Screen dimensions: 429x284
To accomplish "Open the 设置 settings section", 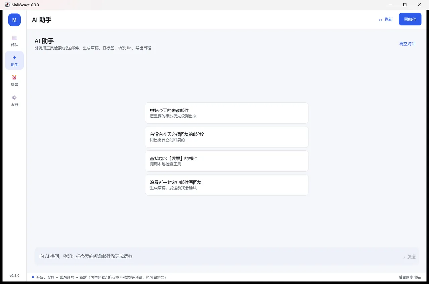I will click(x=14, y=100).
